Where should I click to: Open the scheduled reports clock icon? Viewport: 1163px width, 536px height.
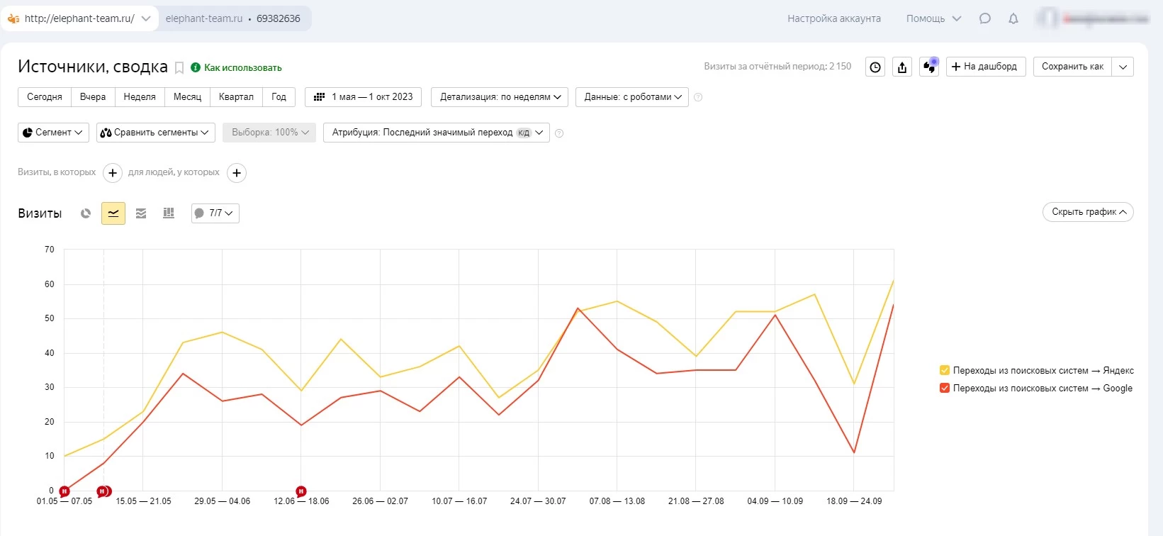tap(875, 67)
